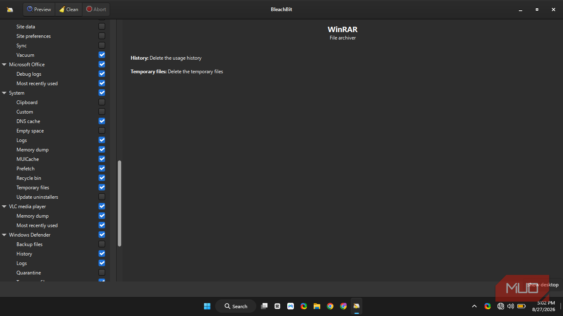The height and width of the screenshot is (316, 563).
Task: Click the Preview magnifier button
Action: [x=39, y=9]
